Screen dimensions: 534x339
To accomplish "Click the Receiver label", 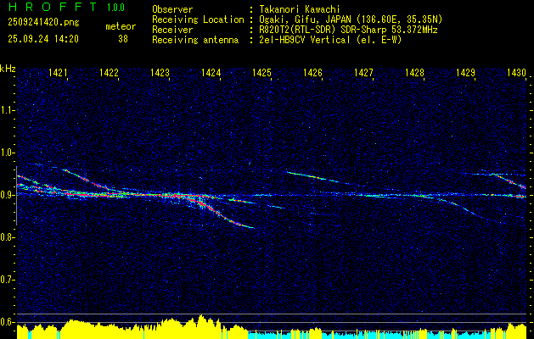I will coord(172,30).
